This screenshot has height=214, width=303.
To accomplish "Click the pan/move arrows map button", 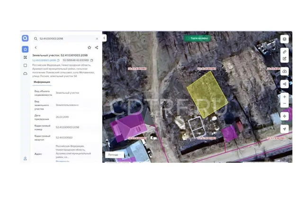I will coord(285,116).
